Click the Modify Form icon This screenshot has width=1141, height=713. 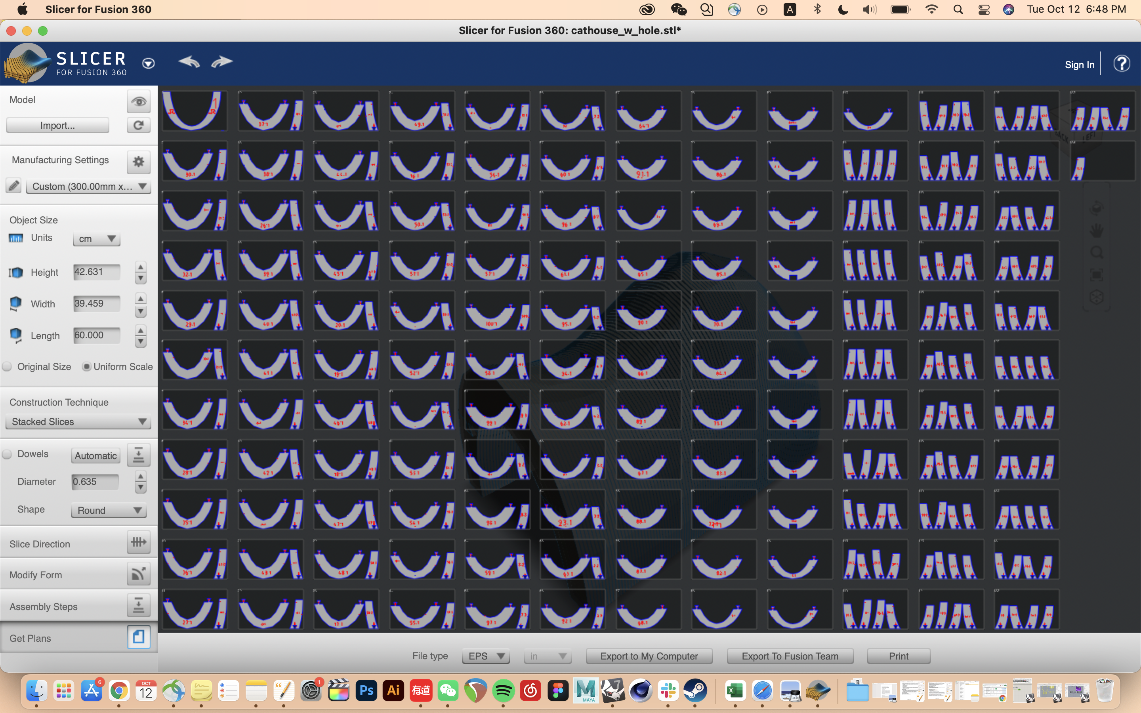[139, 574]
